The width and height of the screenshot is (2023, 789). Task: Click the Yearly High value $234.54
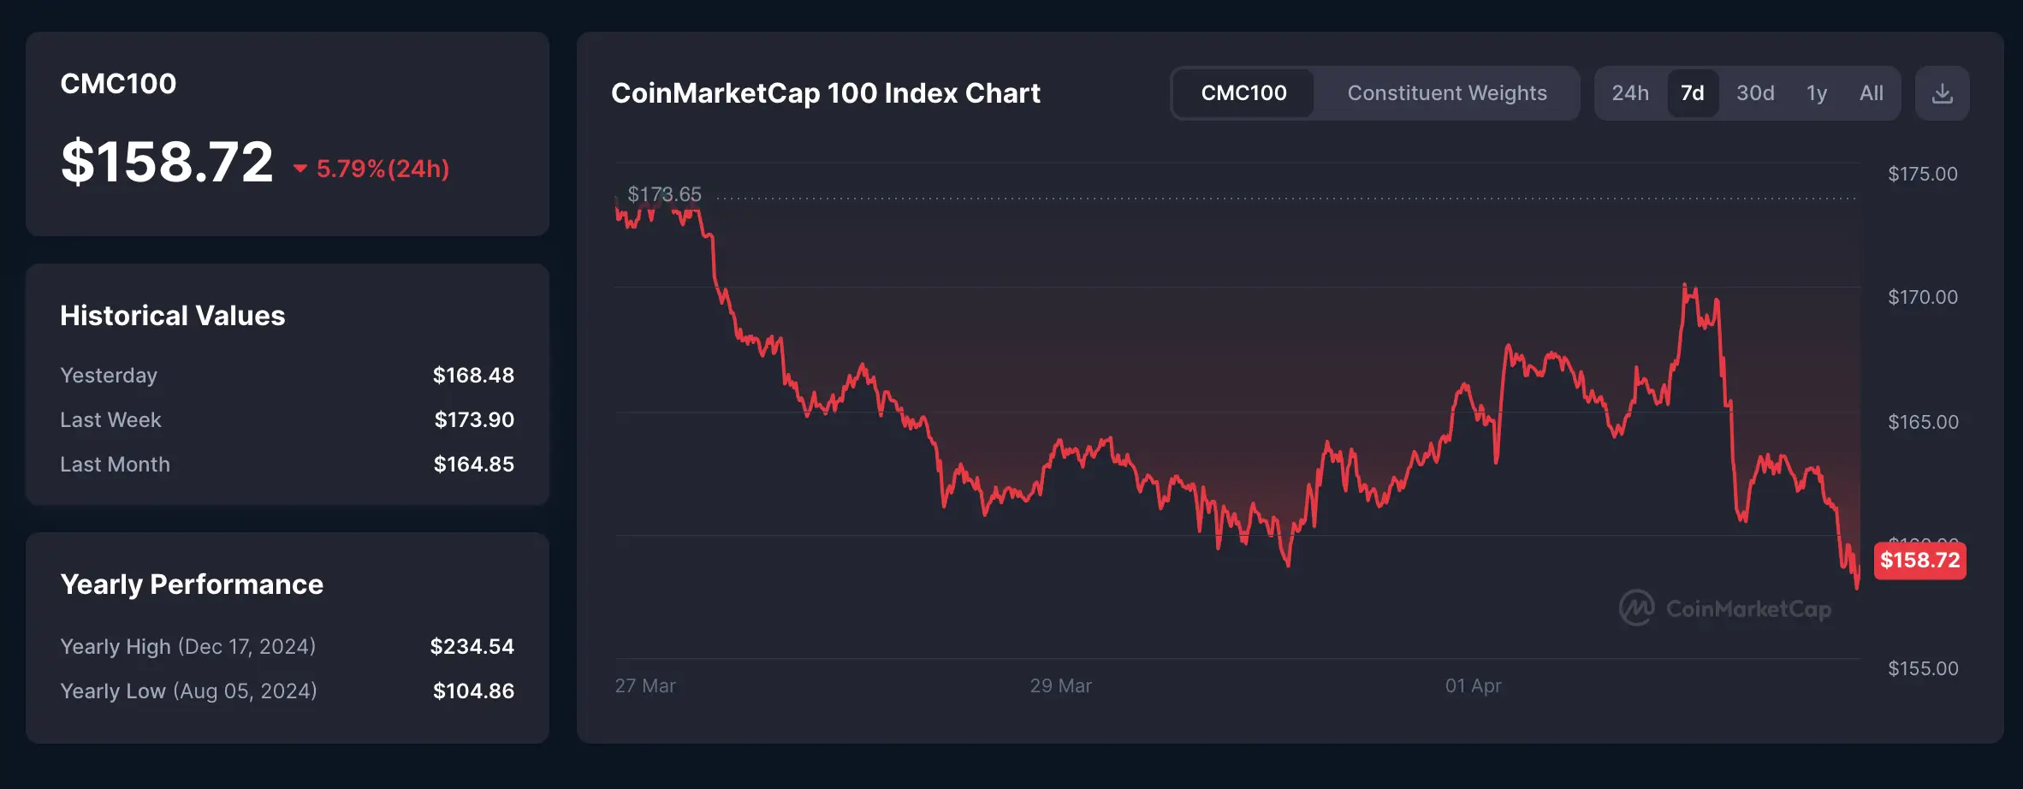coord(472,647)
